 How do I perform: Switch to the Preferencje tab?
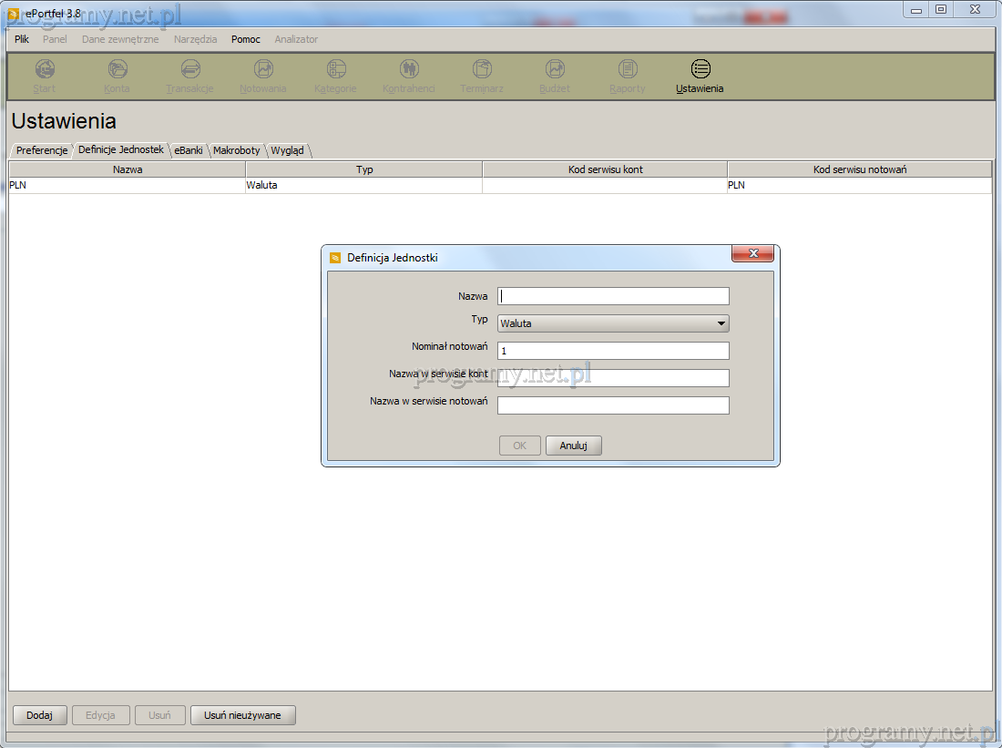point(42,150)
